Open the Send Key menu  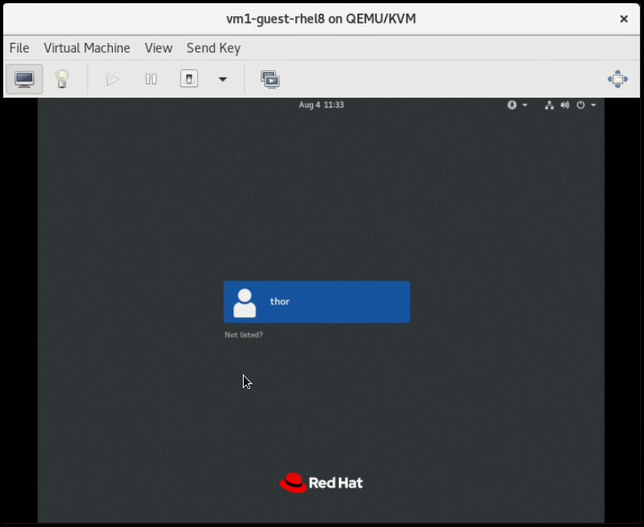(213, 48)
